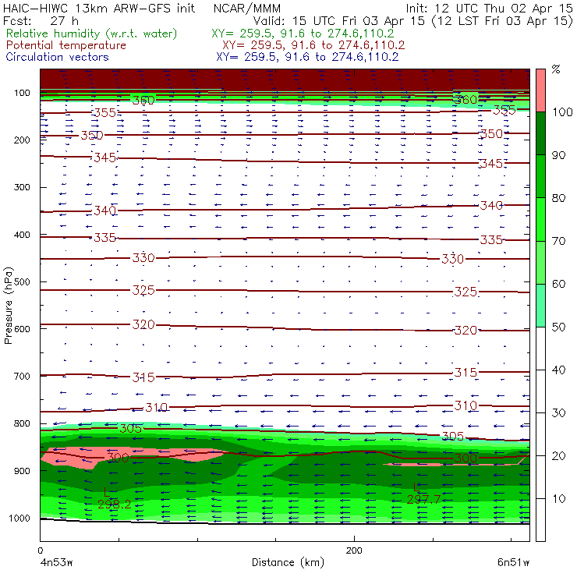
Task: Click the 200 hPa pressure tick label
Action: tap(22, 140)
